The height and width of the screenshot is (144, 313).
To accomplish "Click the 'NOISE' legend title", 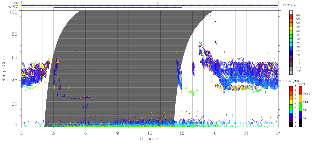I will pos(302,84).
